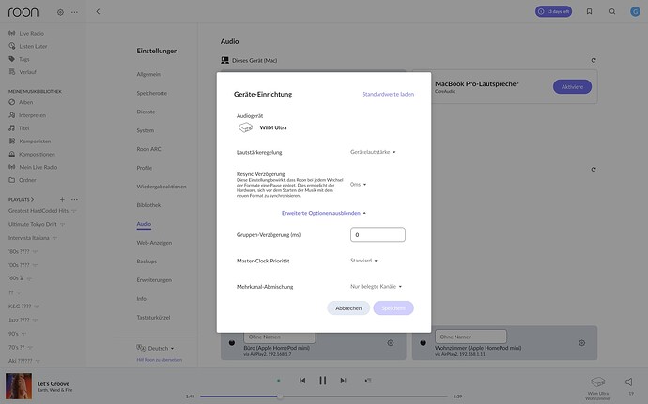This screenshot has width=648, height=404.
Task: Refresh Dieses Gerät (Mac) devices icon
Action: [x=594, y=60]
